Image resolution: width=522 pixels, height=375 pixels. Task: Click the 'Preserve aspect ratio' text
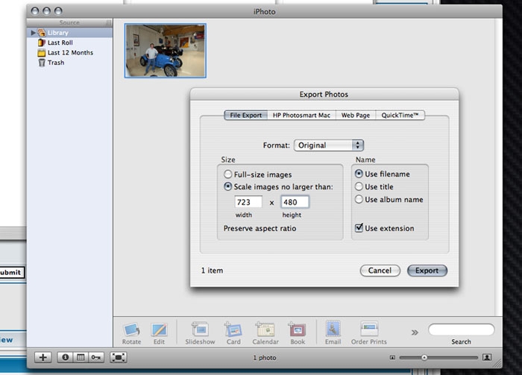pyautogui.click(x=260, y=228)
